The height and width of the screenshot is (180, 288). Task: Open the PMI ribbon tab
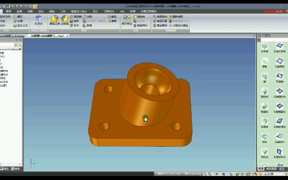click(x=122, y=12)
